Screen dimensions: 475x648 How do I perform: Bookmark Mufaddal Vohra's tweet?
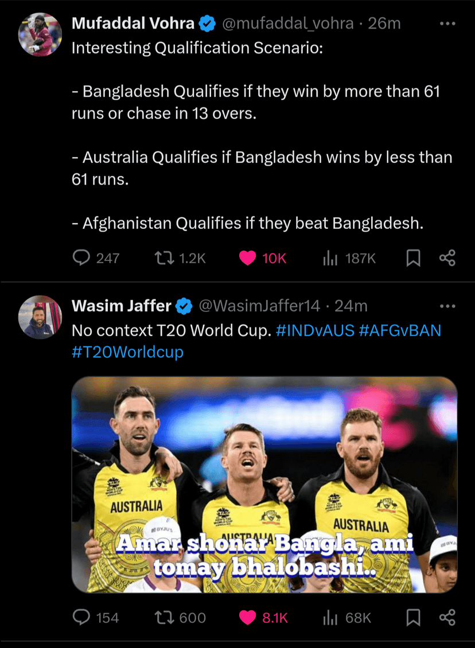413,259
